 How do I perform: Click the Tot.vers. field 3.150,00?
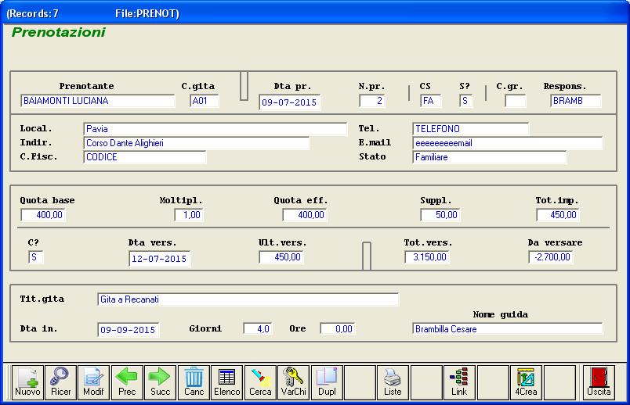(x=427, y=257)
